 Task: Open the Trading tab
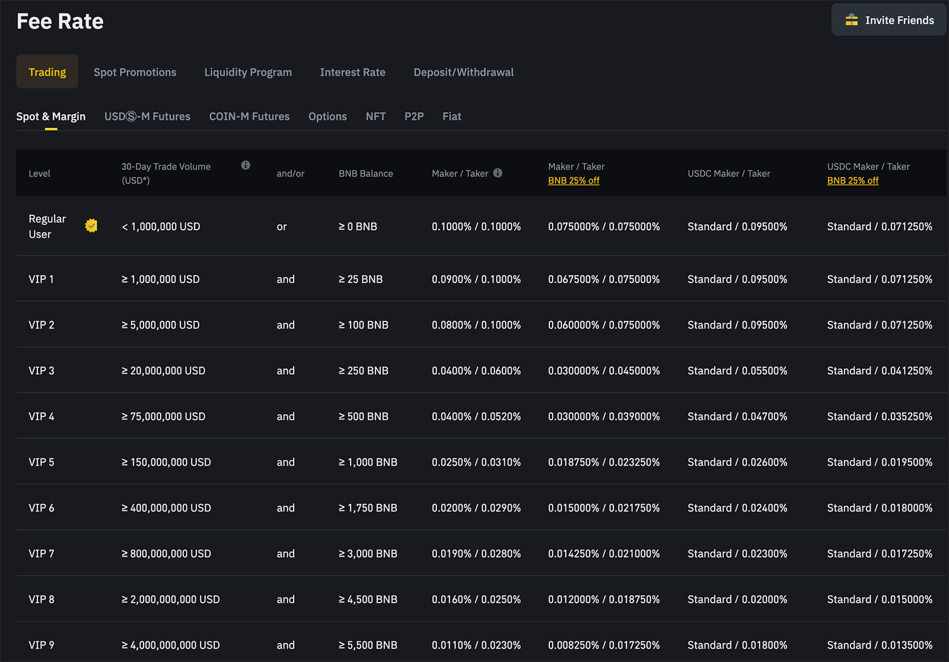pyautogui.click(x=47, y=72)
